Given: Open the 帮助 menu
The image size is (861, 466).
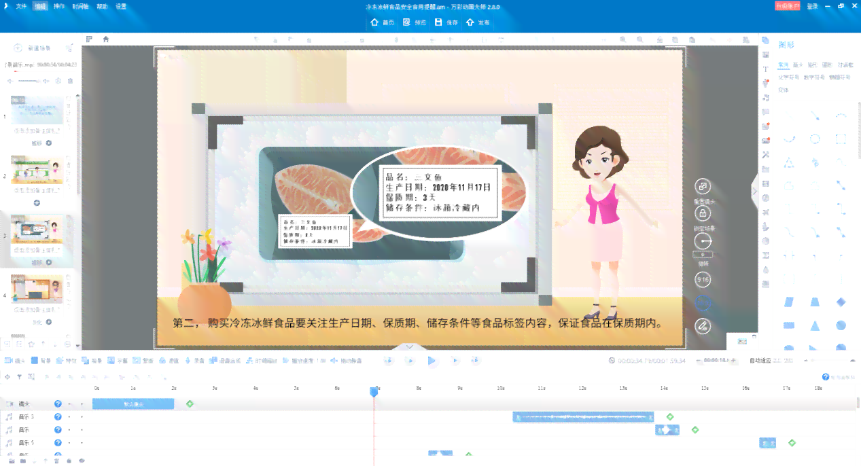Looking at the screenshot, I should (102, 6).
